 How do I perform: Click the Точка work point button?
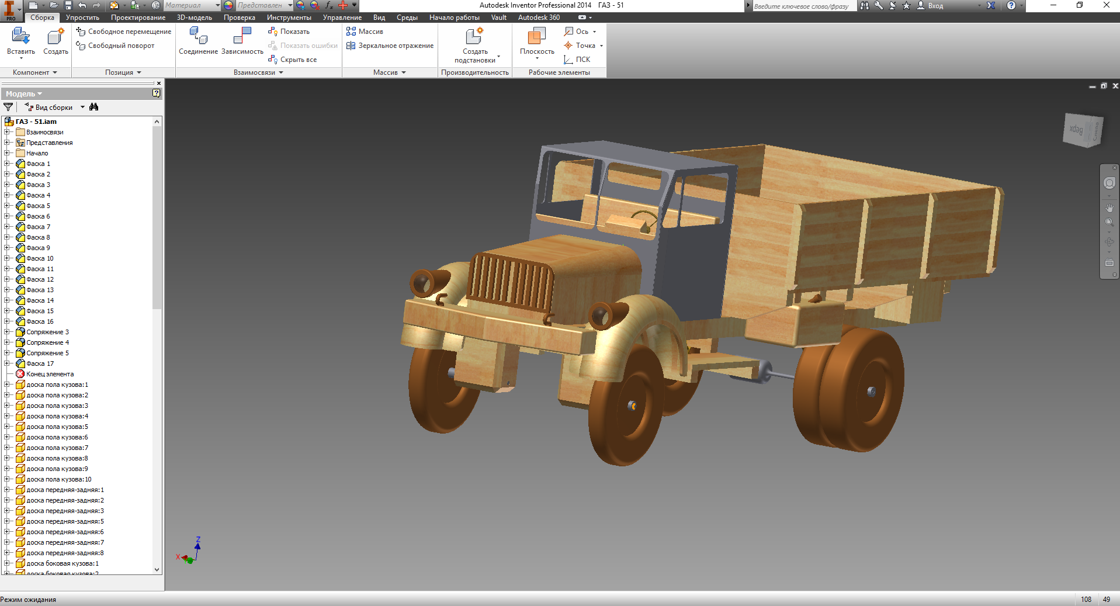(x=580, y=46)
